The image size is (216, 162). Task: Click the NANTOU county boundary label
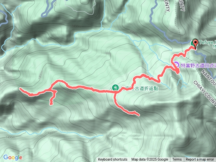click(209, 78)
